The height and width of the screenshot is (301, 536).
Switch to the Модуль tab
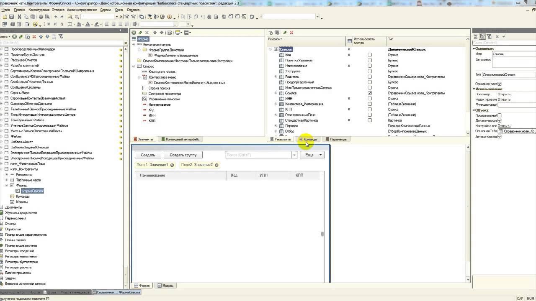[165, 286]
